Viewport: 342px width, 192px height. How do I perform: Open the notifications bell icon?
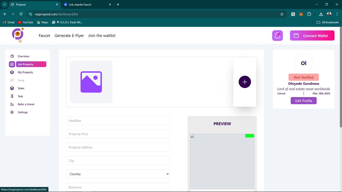tap(277, 36)
